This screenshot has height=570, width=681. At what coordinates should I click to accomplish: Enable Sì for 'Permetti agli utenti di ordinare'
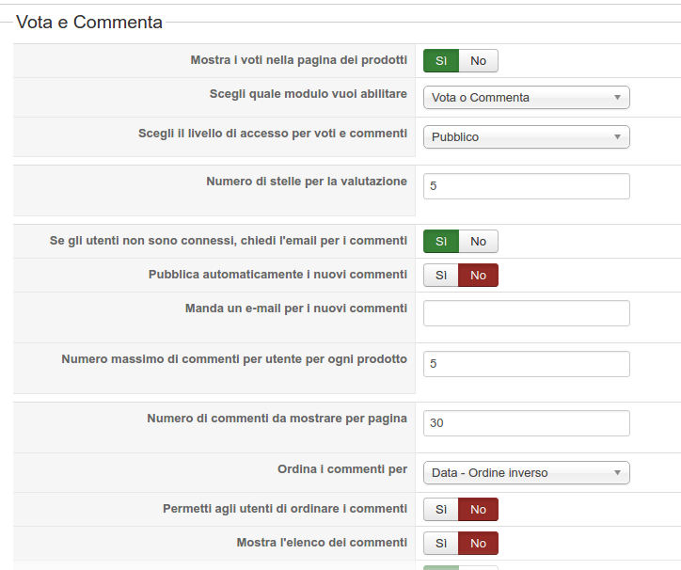tap(441, 510)
